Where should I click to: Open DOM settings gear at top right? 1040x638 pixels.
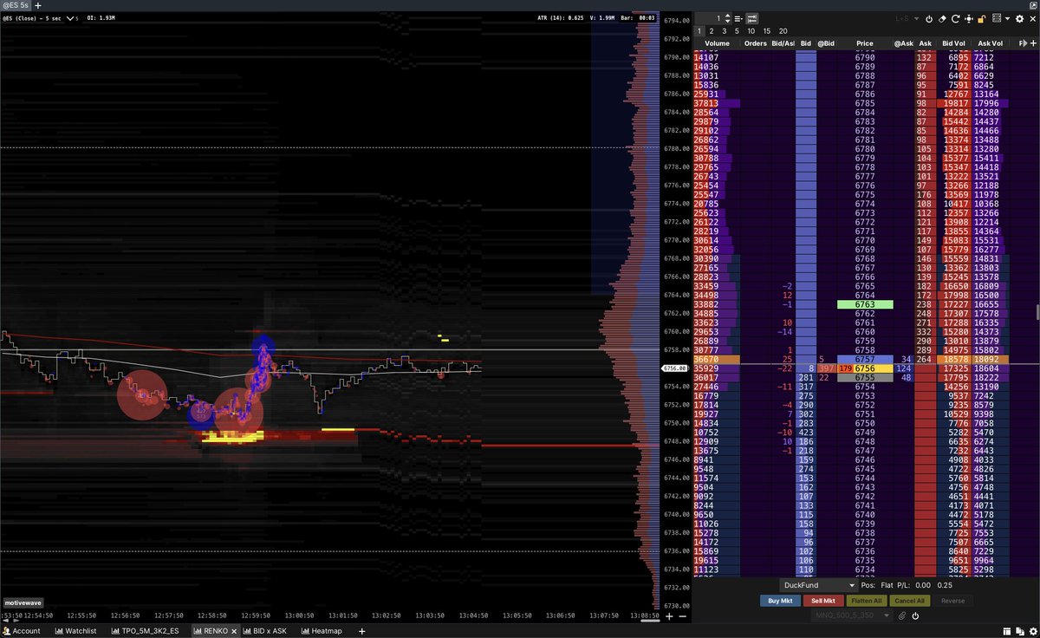click(x=1019, y=18)
